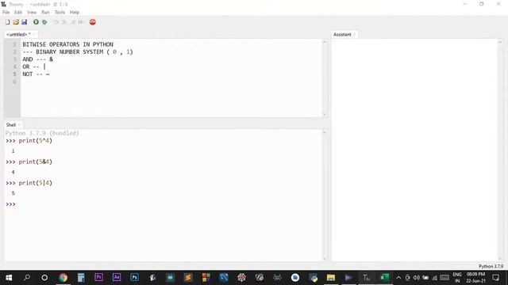Open the Edit menu
The width and height of the screenshot is (508, 285).
click(x=18, y=13)
